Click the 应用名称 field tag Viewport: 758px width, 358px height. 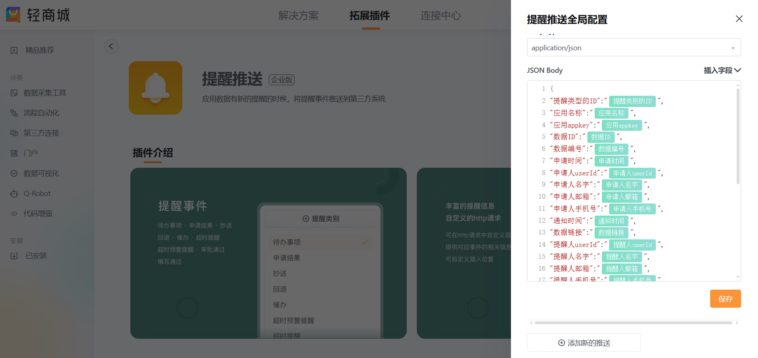[611, 113]
